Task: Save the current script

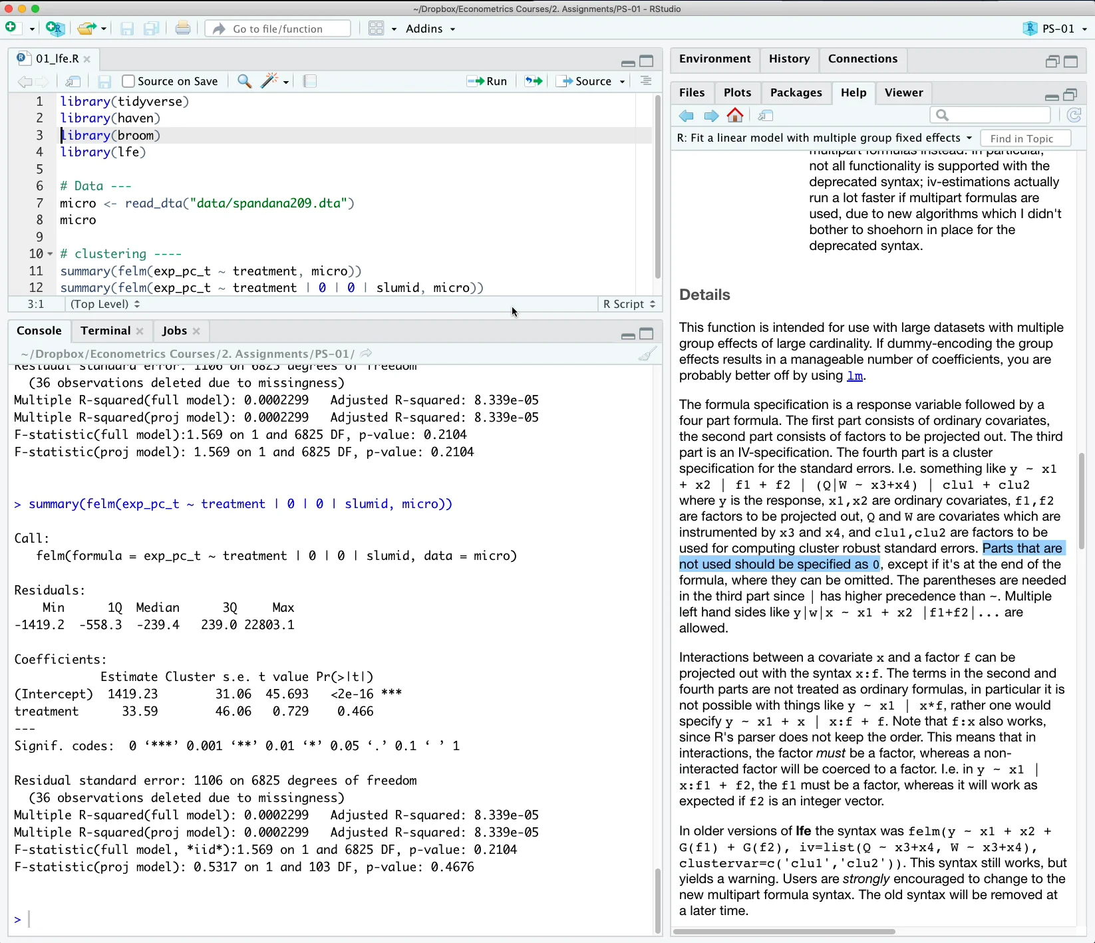Action: click(104, 81)
